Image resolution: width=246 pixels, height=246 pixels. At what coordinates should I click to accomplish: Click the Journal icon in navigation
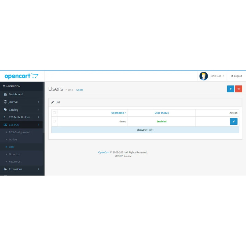point(5,102)
